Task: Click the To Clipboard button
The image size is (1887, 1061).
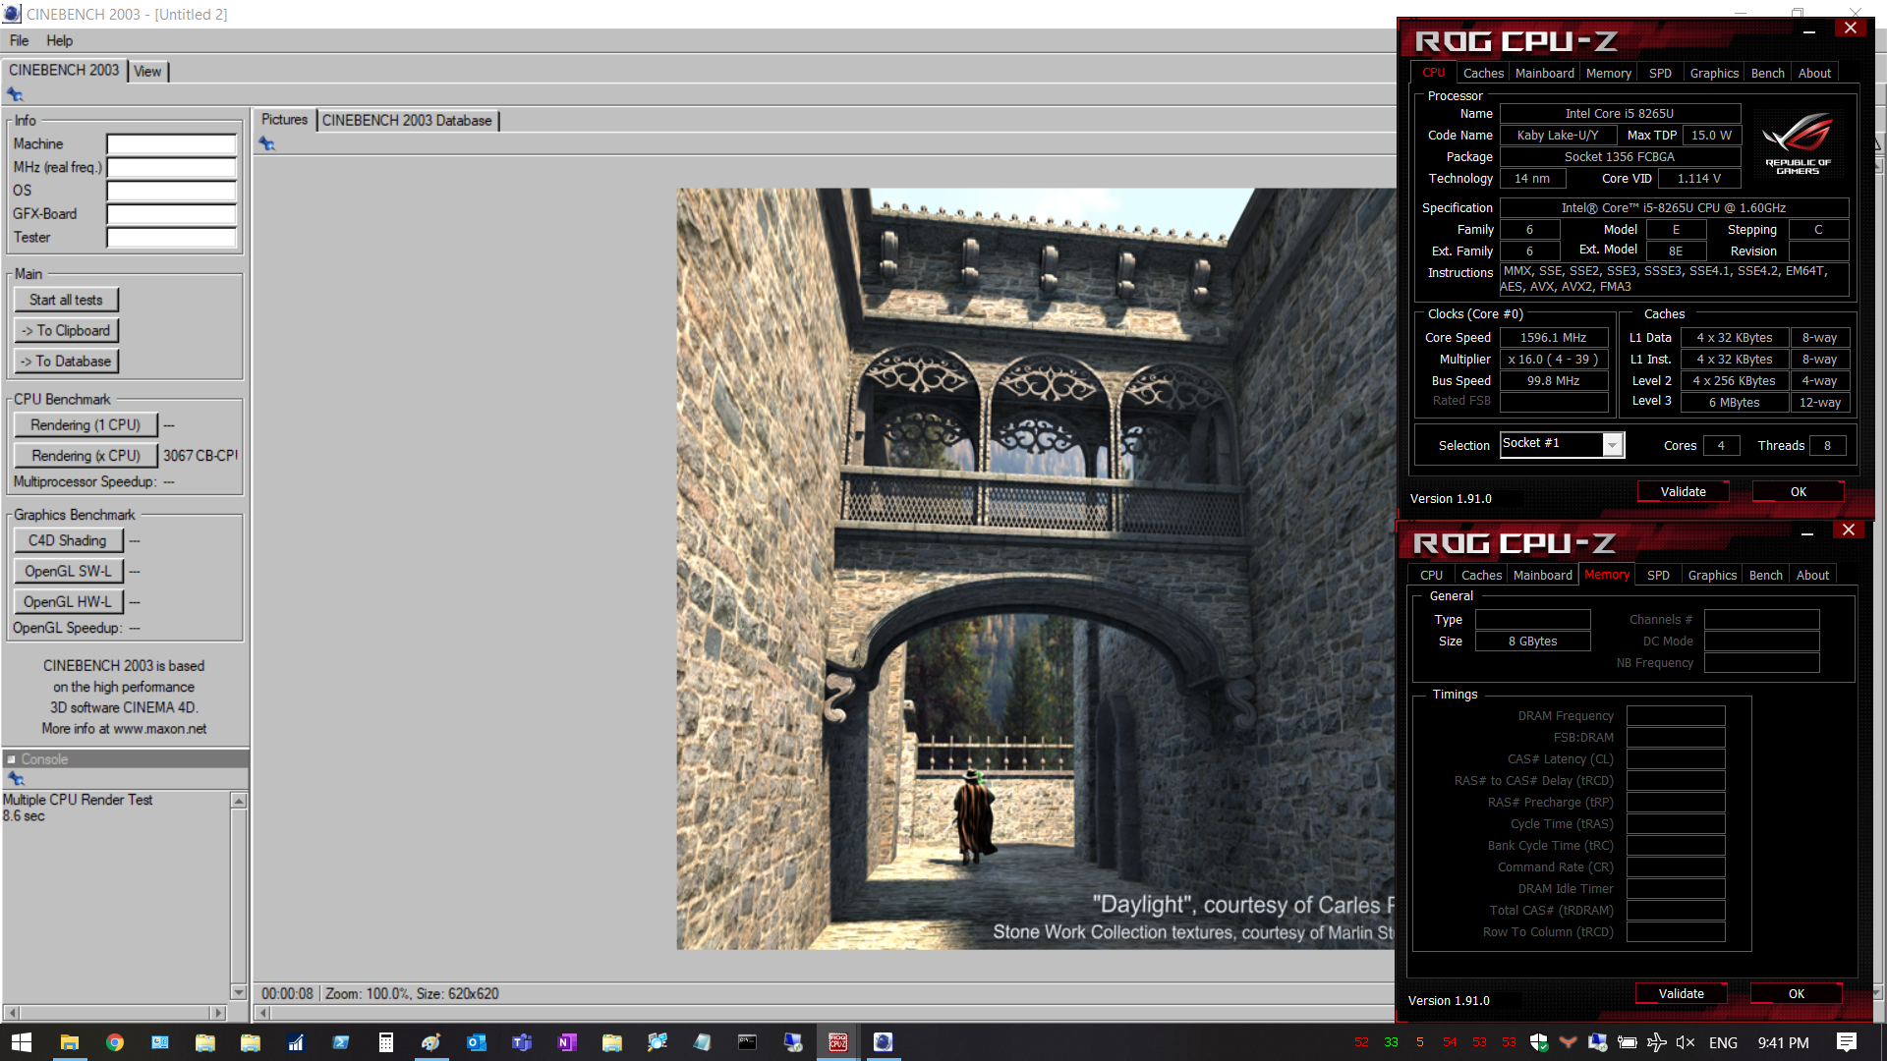Action: pyautogui.click(x=66, y=330)
